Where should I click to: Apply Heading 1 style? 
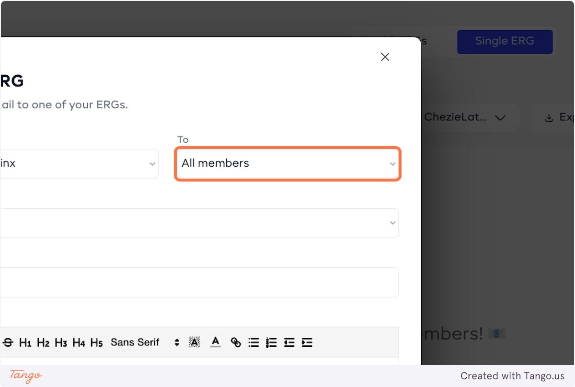(25, 342)
